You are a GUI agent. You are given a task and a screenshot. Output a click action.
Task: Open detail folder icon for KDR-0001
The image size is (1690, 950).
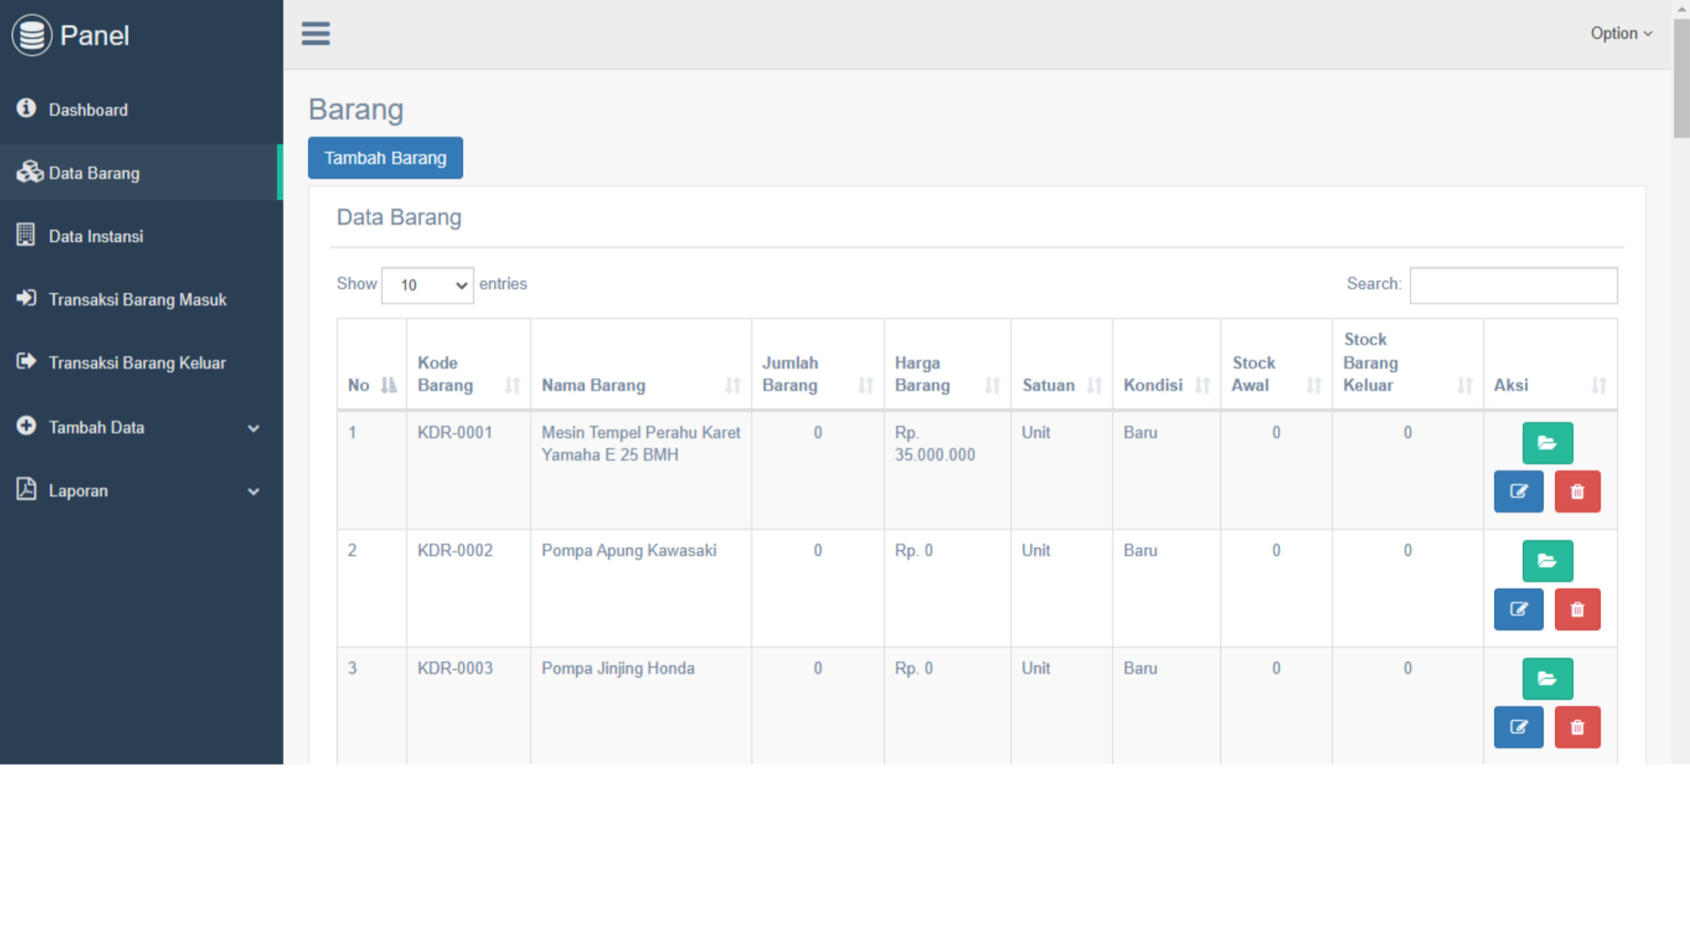point(1547,443)
